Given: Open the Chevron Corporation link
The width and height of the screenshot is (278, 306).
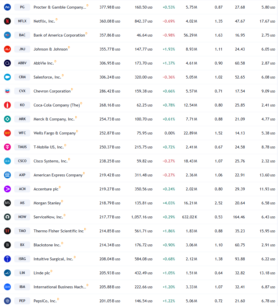Looking at the screenshot, I should point(52,91).
